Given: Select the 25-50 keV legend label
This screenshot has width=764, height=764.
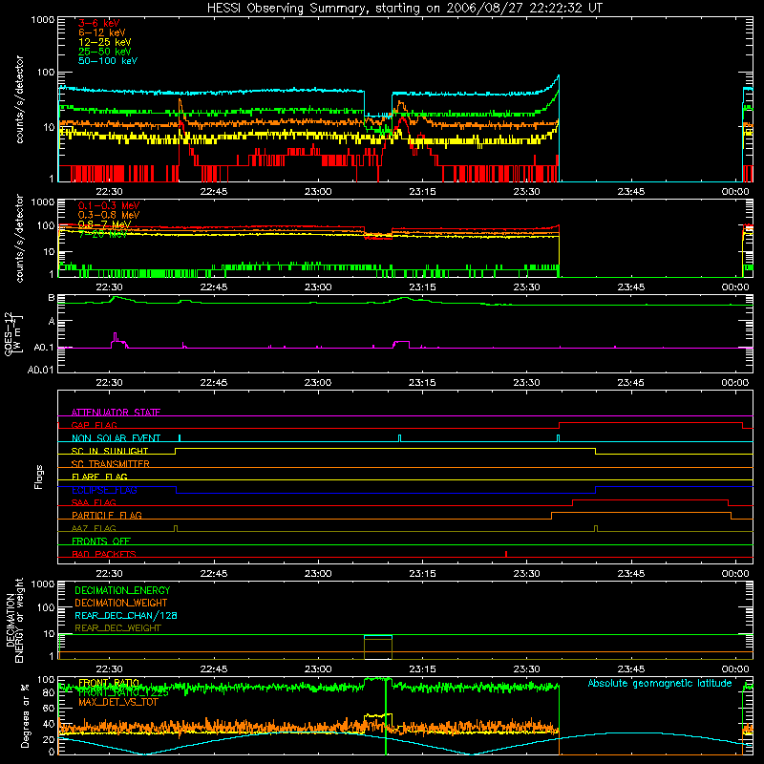Looking at the screenshot, I should point(105,52).
